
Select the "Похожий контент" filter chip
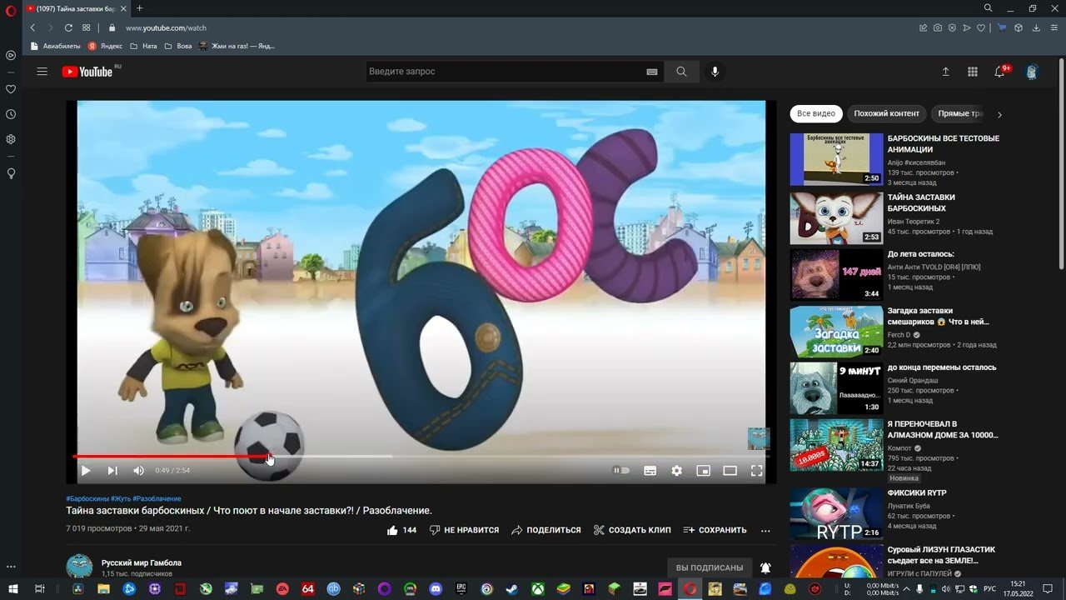[886, 113]
